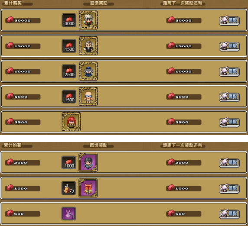Click the 1000 ruby reward icon
This screenshot has width=248, height=226.
point(69,162)
